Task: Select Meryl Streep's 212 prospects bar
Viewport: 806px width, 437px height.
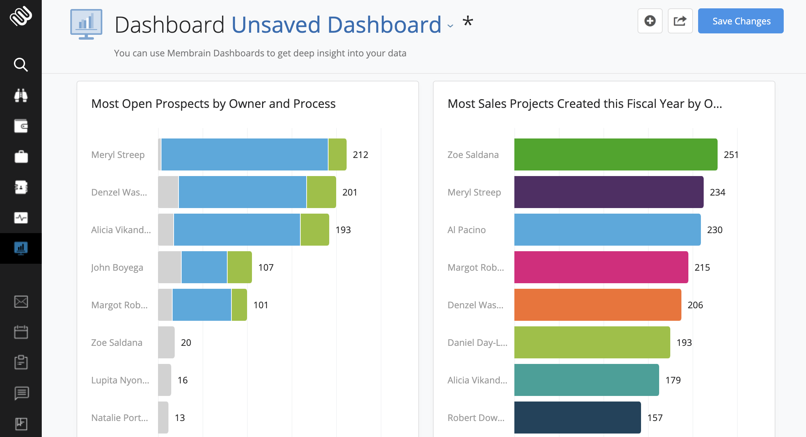Action: pyautogui.click(x=244, y=154)
